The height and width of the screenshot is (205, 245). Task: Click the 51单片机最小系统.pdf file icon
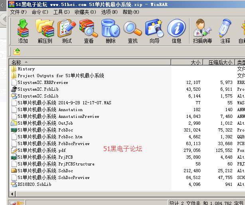14,150
